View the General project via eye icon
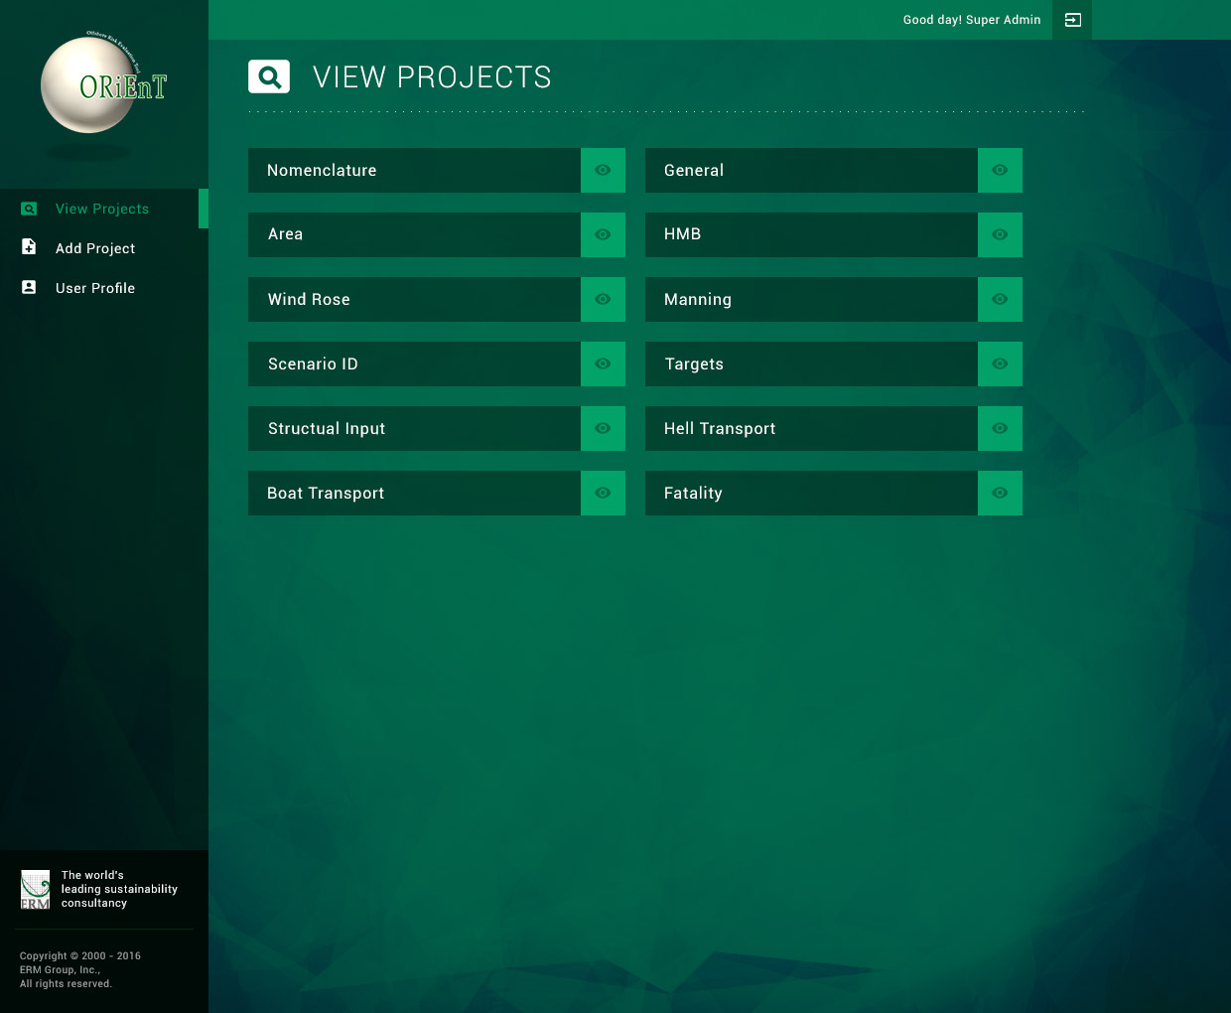Image resolution: width=1231 pixels, height=1013 pixels. (x=1000, y=171)
